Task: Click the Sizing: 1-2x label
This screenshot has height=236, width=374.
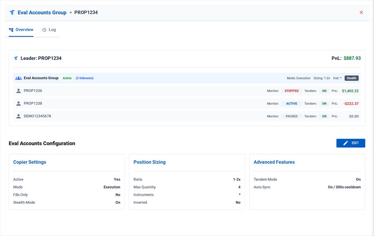Action: point(322,78)
